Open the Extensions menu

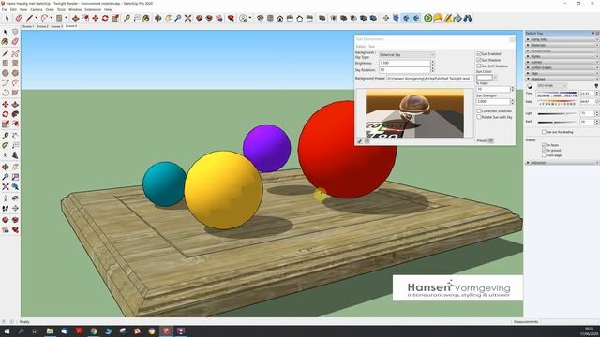pos(93,9)
